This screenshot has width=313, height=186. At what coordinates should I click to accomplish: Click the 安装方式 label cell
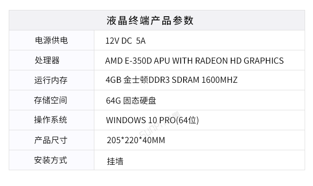point(50,160)
